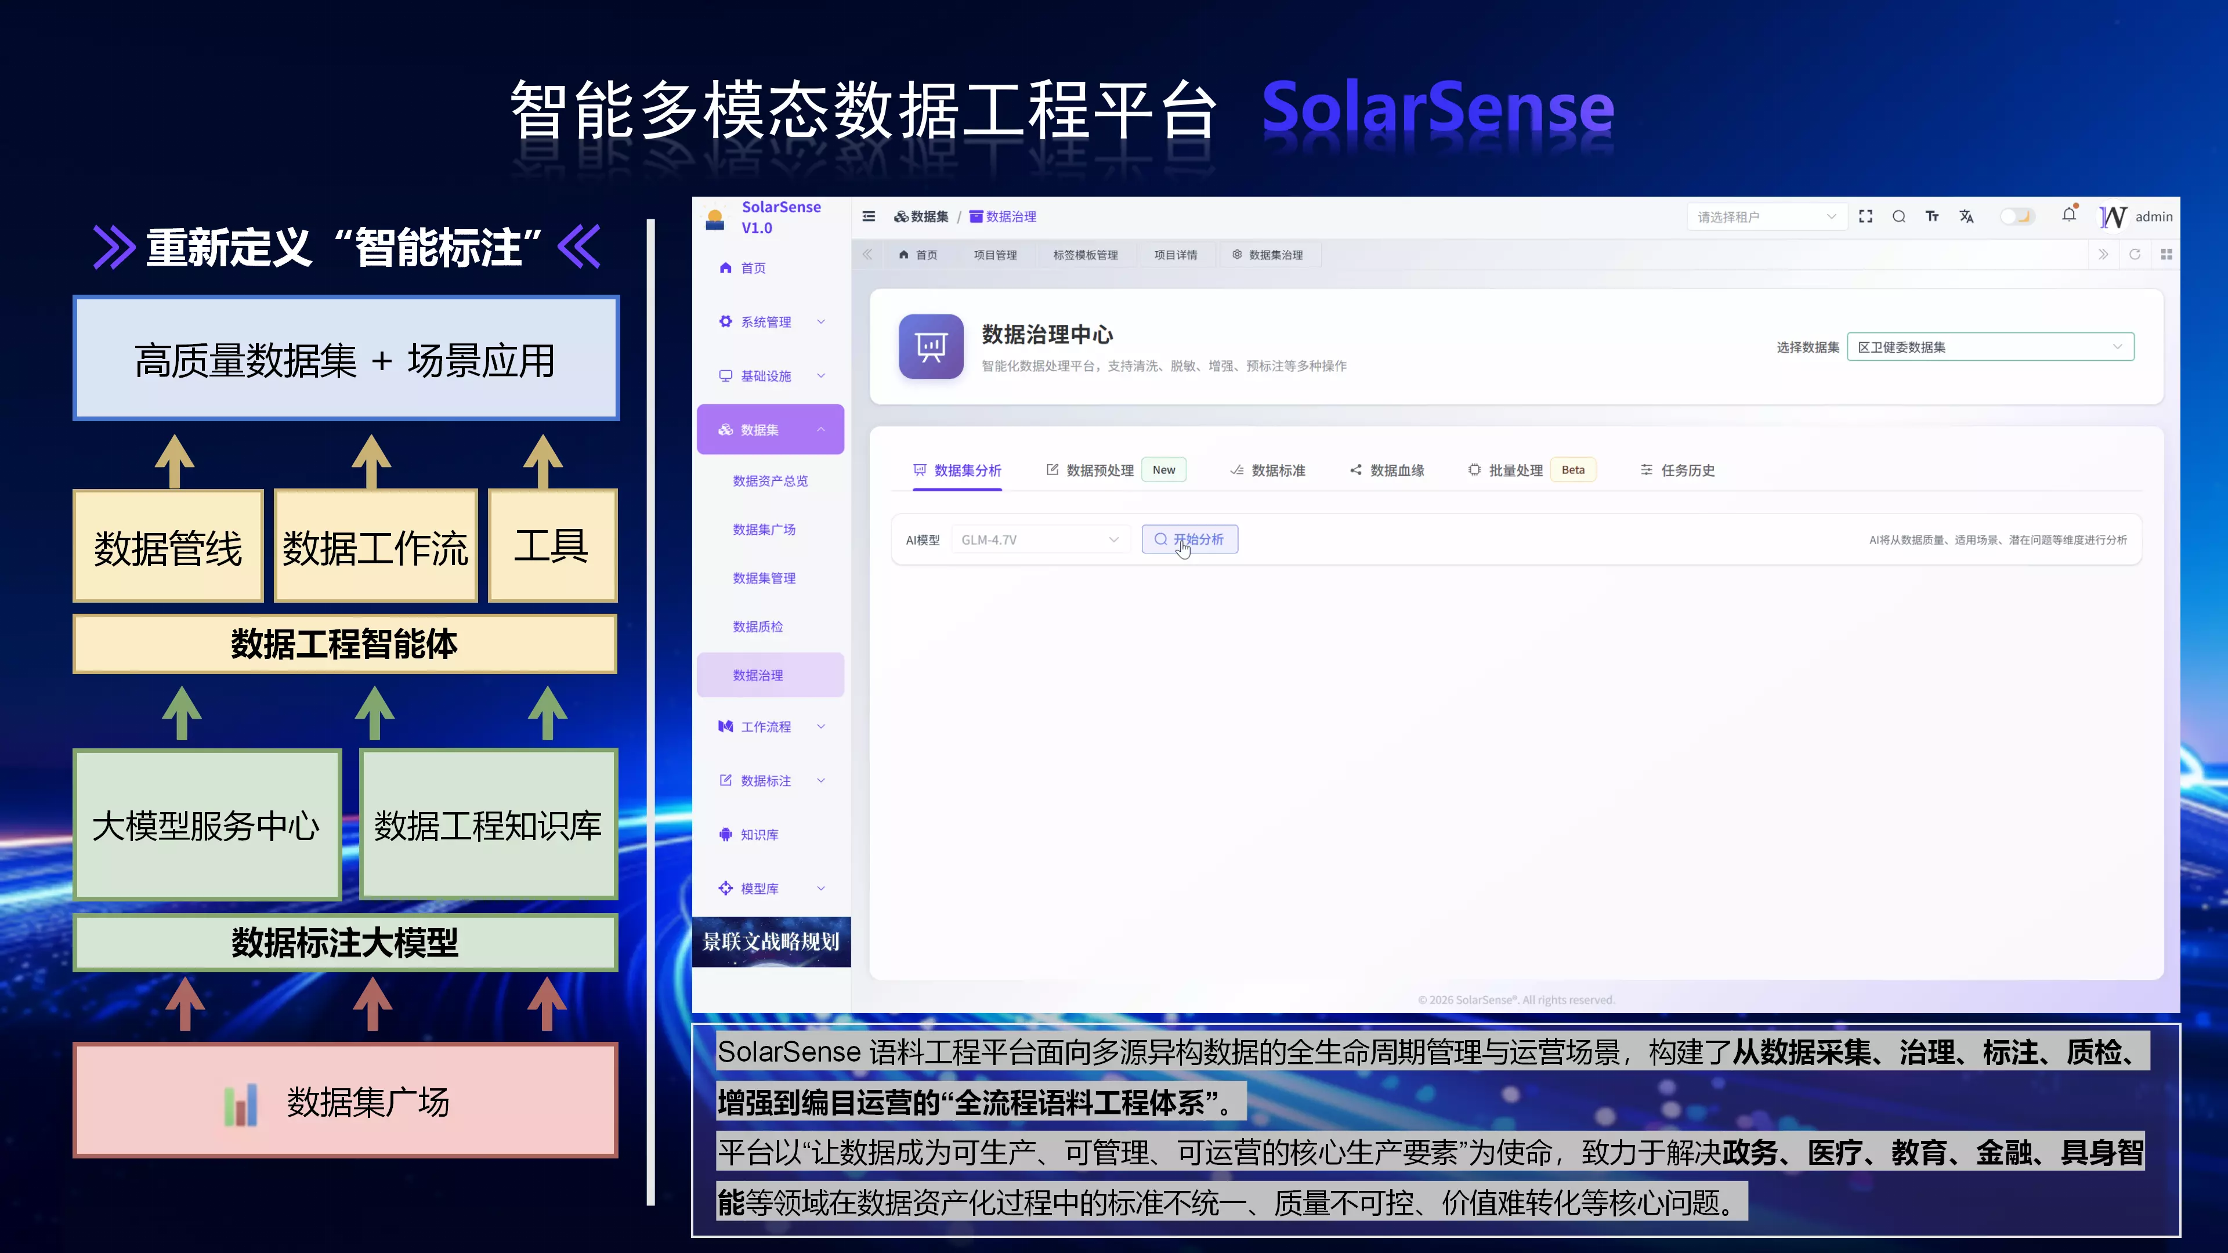Collapse sidebar with the hamburger icon

[x=869, y=216]
